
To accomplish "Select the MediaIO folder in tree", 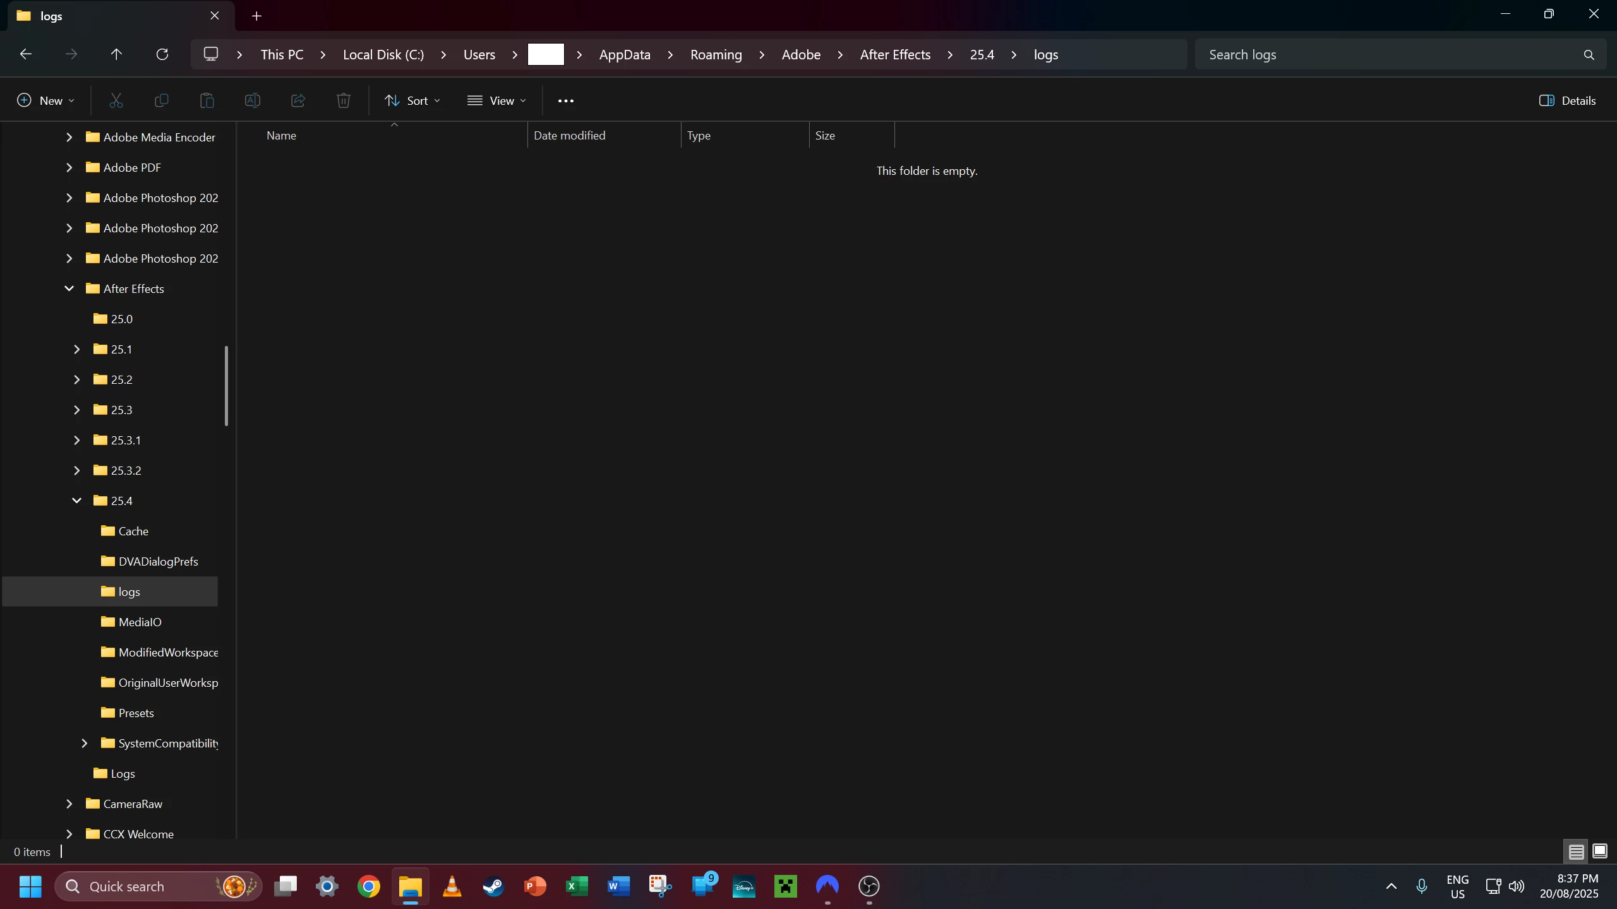I will pos(140,622).
